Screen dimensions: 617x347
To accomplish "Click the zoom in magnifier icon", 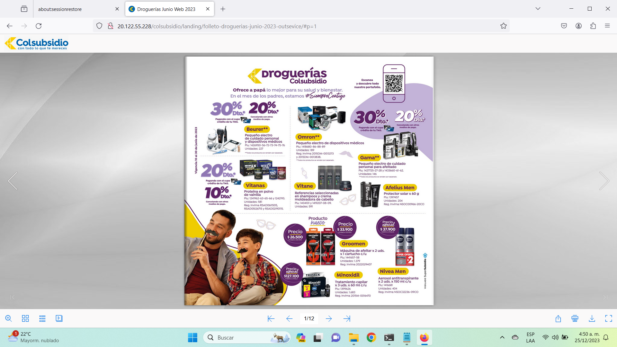I will pos(9,318).
